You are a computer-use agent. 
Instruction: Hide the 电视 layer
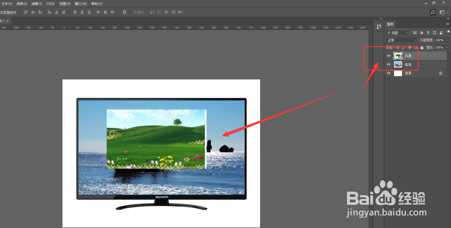click(389, 64)
